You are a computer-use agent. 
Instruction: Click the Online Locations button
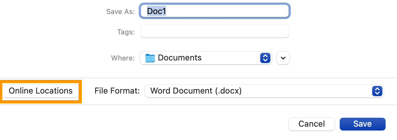41,91
